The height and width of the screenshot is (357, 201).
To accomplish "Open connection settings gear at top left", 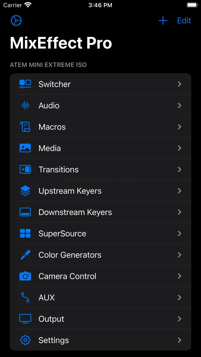I will point(16,21).
